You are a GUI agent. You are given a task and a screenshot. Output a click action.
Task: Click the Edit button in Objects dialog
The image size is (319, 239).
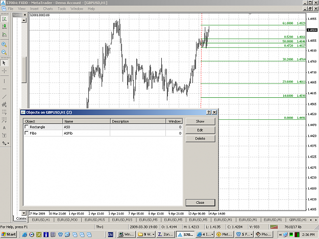coord(200,130)
